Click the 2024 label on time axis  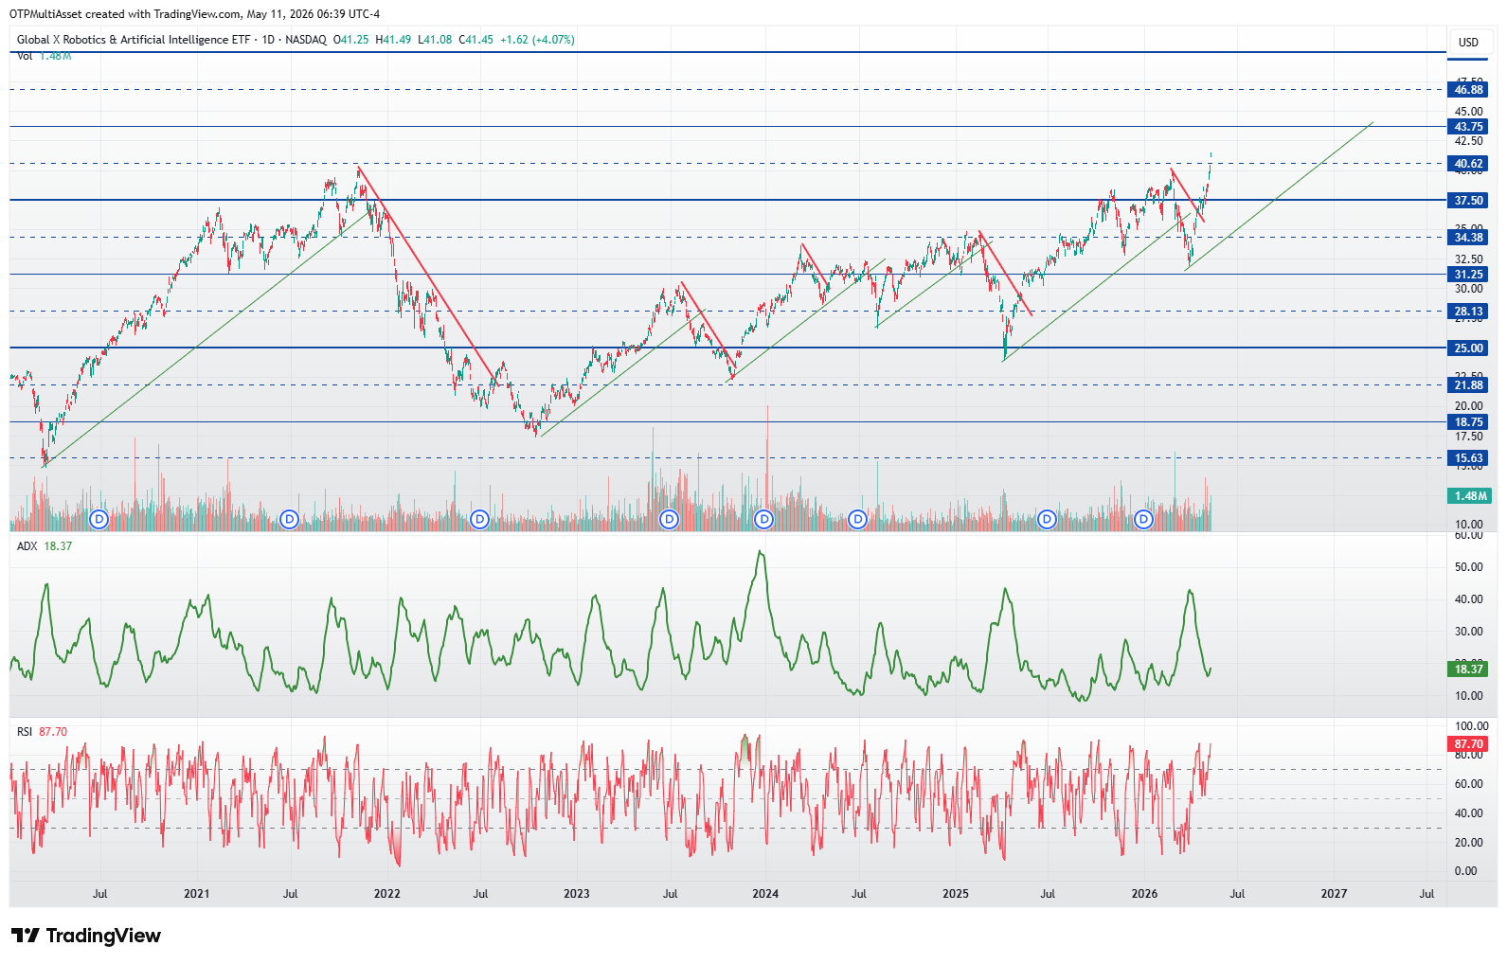(x=765, y=894)
